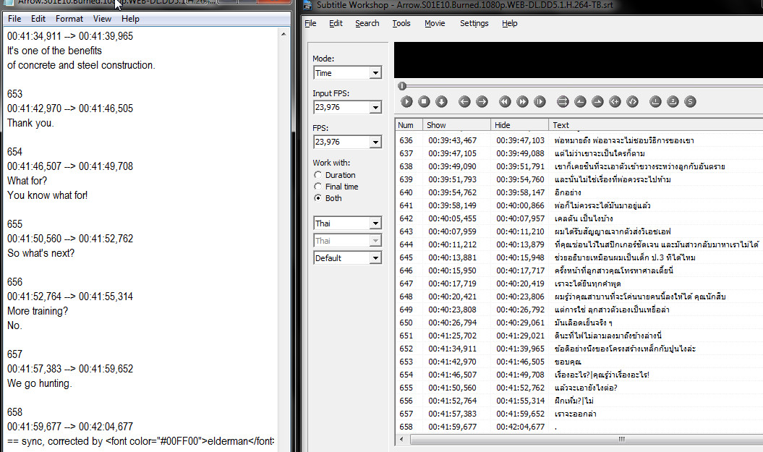Click the round S sync button
The height and width of the screenshot is (452, 763).
point(690,102)
